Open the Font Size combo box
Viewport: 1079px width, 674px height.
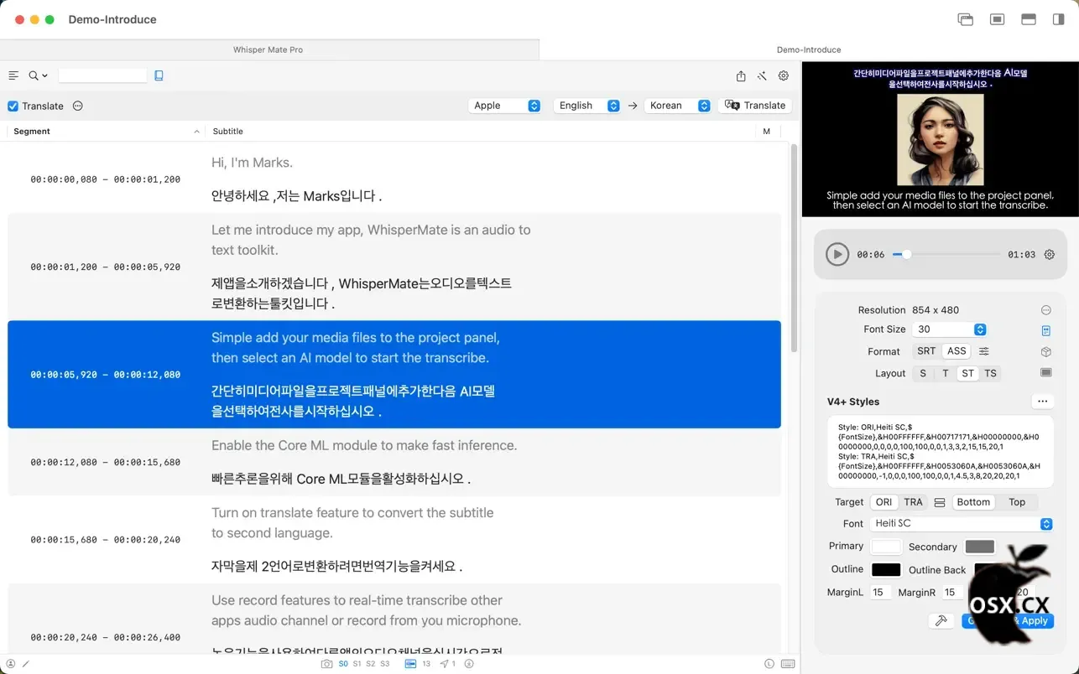point(949,329)
